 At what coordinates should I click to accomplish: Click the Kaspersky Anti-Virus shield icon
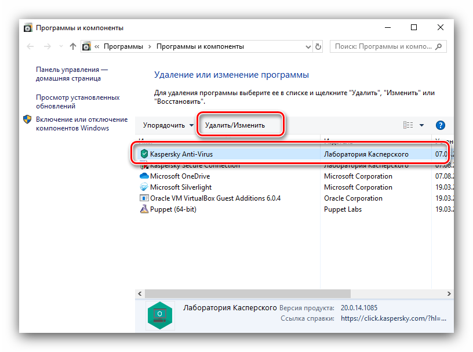coord(144,154)
